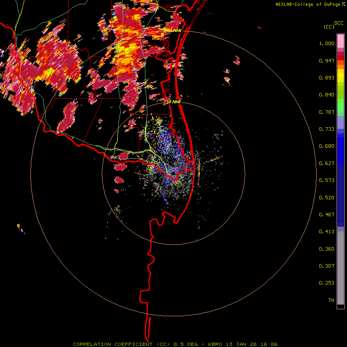Click the TH threshold label

331,300
